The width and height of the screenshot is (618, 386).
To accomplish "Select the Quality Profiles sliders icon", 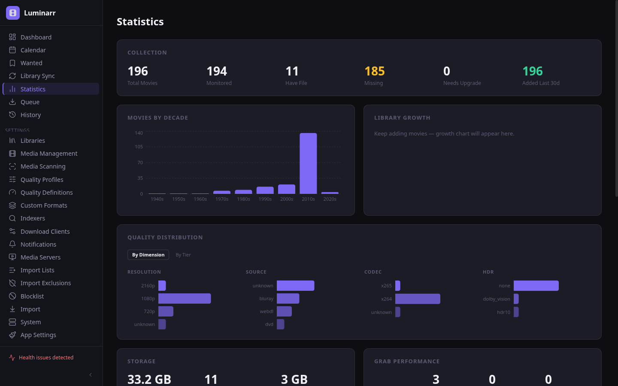I will tap(12, 179).
